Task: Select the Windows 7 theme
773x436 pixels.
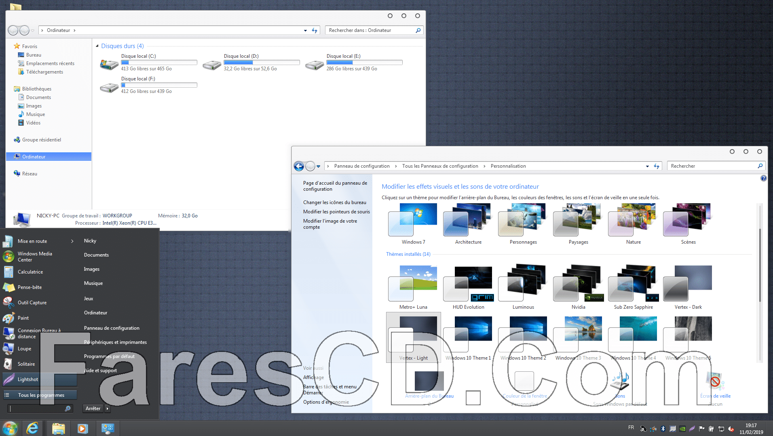Action: click(413, 224)
